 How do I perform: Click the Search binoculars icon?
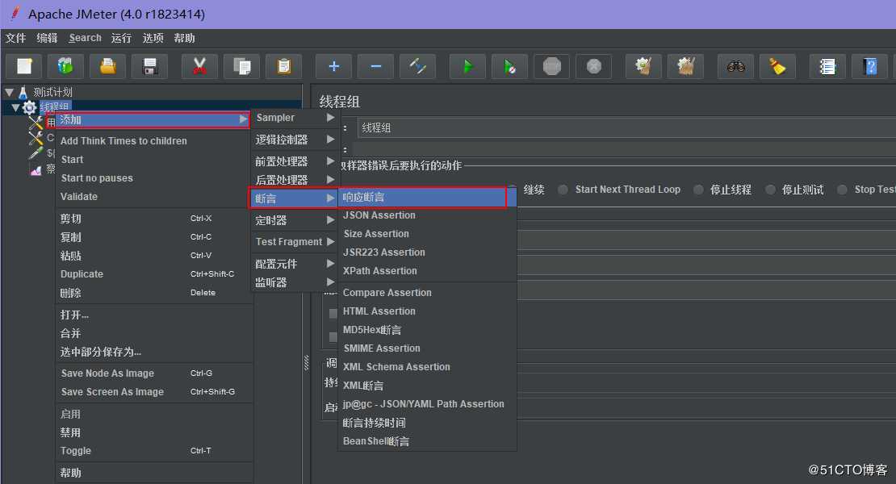click(735, 67)
